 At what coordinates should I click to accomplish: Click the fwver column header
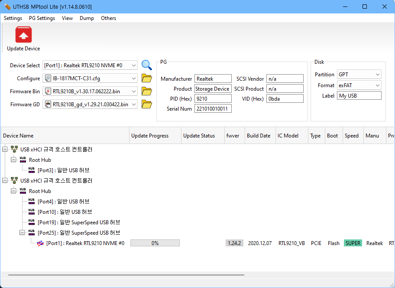(235, 136)
